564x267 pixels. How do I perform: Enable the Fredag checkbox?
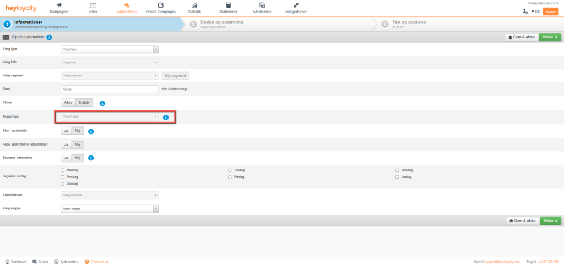click(x=230, y=177)
